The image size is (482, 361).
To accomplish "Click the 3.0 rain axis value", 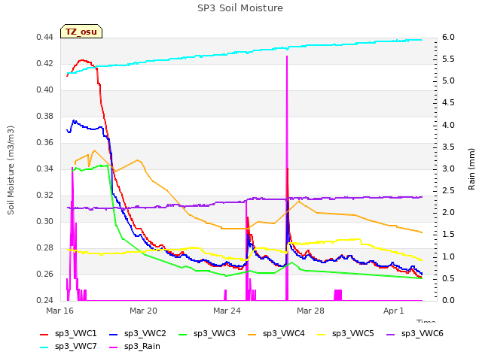I will click(x=449, y=168).
